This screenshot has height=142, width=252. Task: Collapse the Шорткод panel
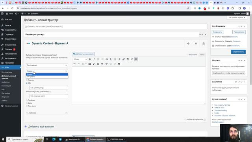245,60
